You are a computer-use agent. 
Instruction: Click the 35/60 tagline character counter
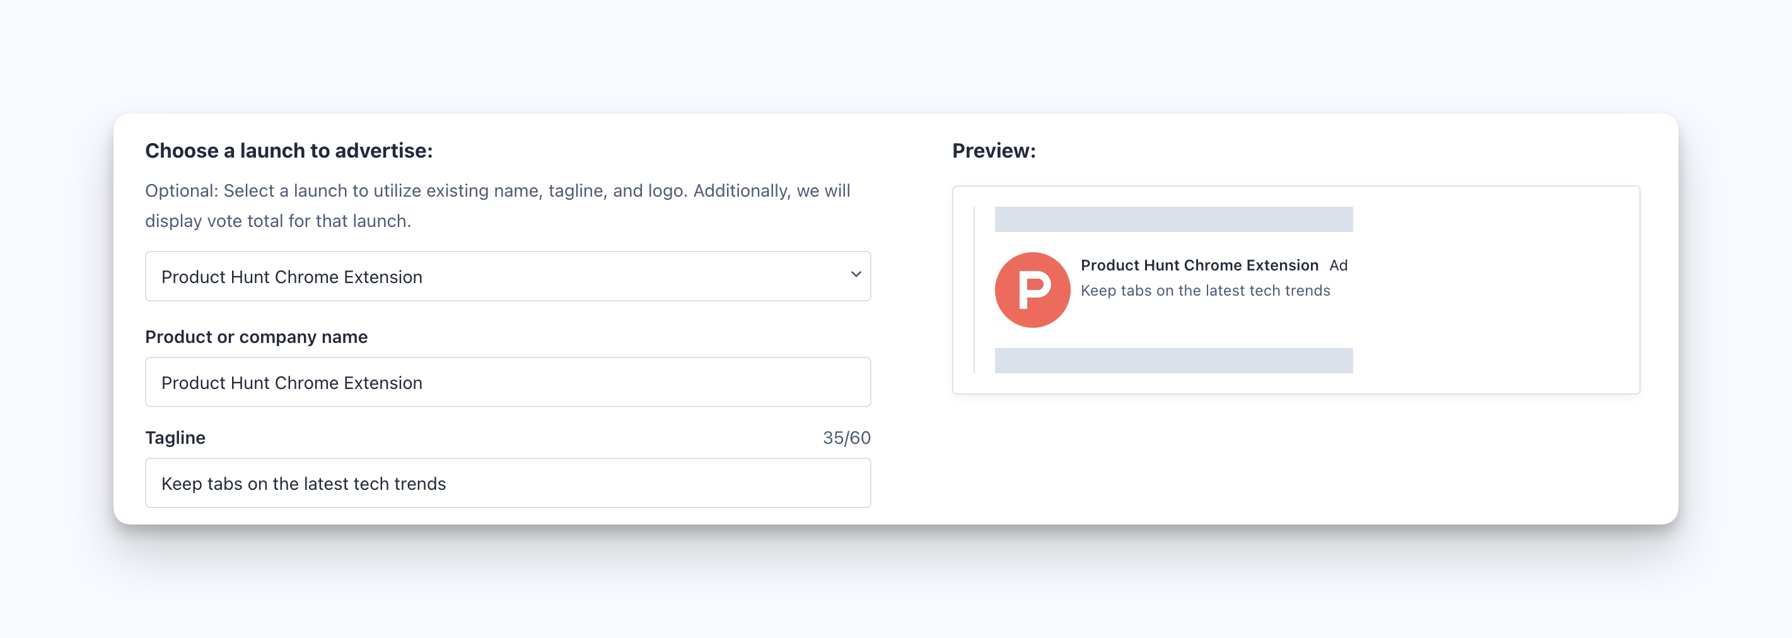pyautogui.click(x=846, y=438)
